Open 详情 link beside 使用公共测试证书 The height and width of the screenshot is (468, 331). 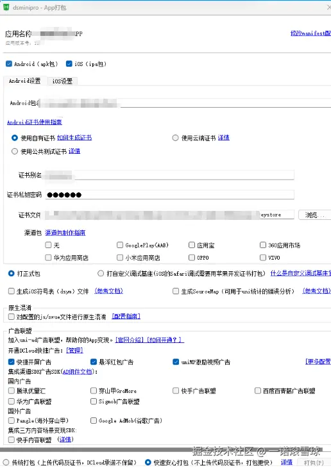(74, 151)
